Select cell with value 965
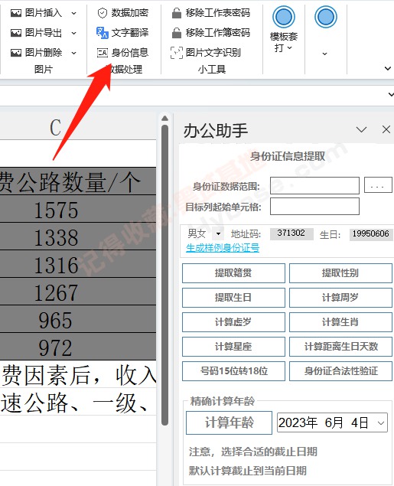This screenshot has width=394, height=486. [78, 319]
